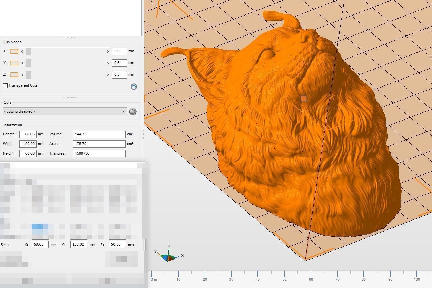
Task: Click the Z clip plane 0.5 mm field
Action: [119, 75]
